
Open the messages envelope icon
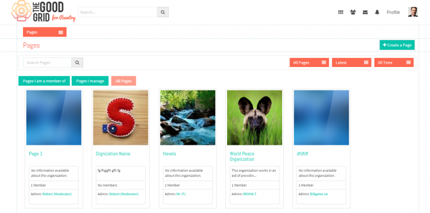click(x=365, y=13)
